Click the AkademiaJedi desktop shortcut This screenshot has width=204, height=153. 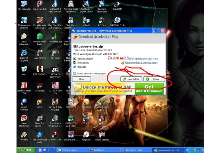click(x=55, y=38)
